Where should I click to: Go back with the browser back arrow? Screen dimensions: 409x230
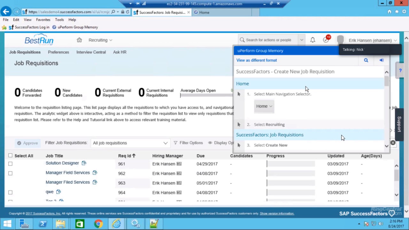[x=6, y=12]
